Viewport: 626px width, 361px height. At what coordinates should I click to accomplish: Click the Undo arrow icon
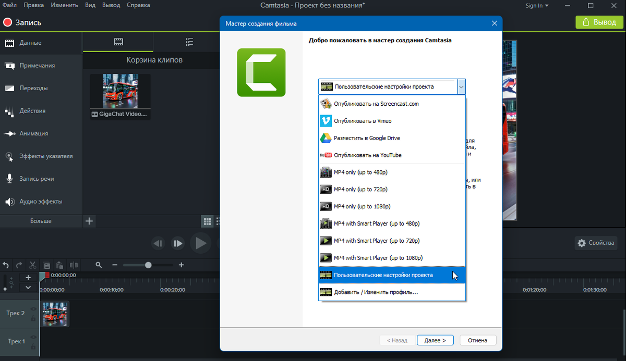click(6, 265)
